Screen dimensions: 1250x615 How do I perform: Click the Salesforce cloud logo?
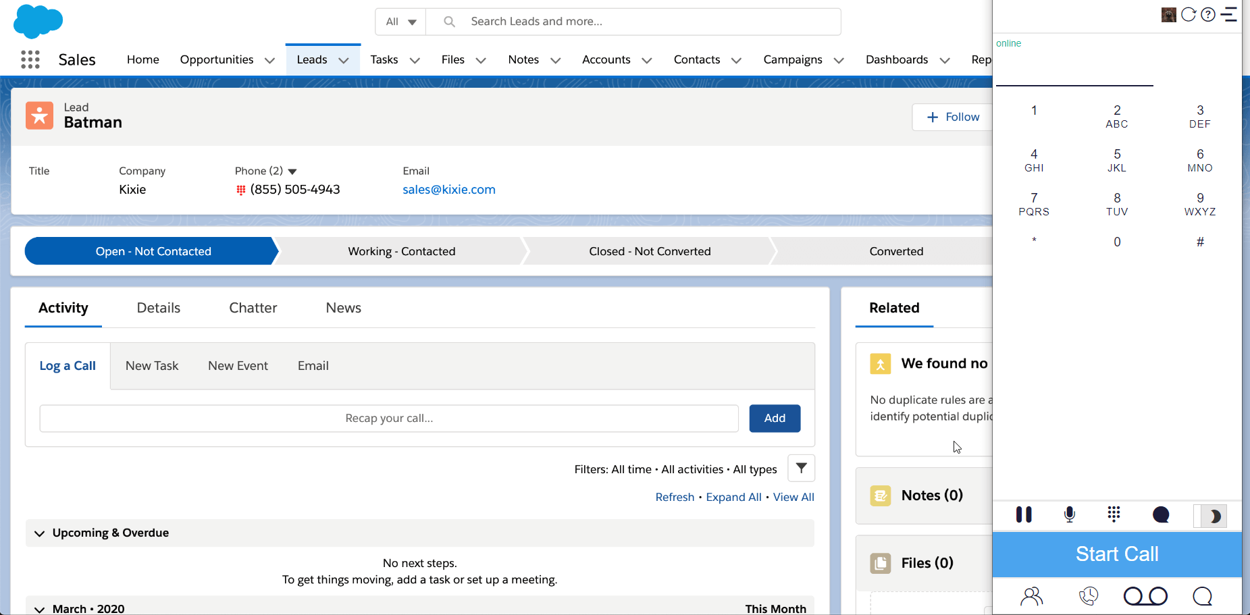[38, 21]
